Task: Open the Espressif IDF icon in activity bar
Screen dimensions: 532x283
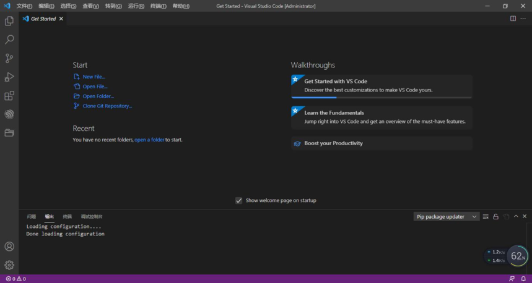Action: 9,114
